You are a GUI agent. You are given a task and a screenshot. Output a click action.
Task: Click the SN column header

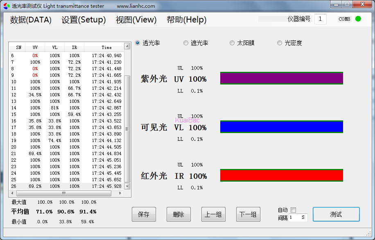pos(17,47)
